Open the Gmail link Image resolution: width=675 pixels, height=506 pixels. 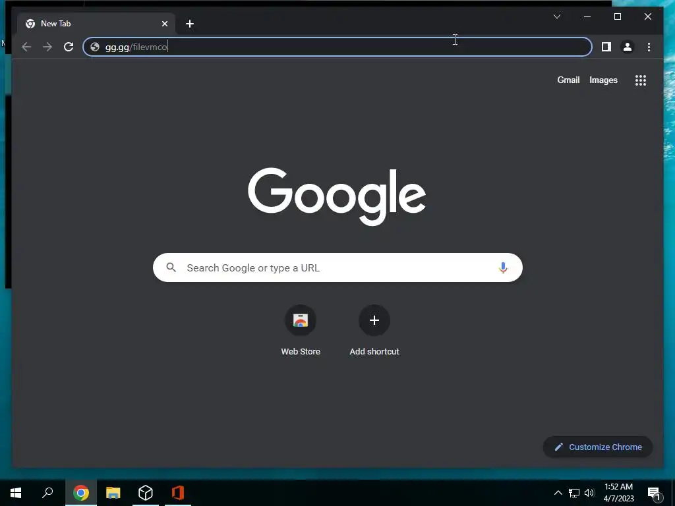click(x=568, y=80)
